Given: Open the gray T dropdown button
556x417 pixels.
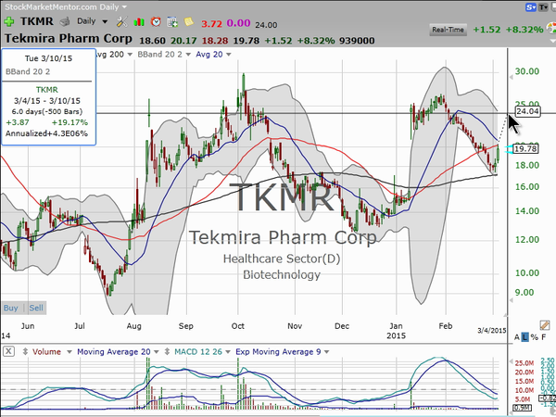Looking at the screenshot, I should click(543, 6).
